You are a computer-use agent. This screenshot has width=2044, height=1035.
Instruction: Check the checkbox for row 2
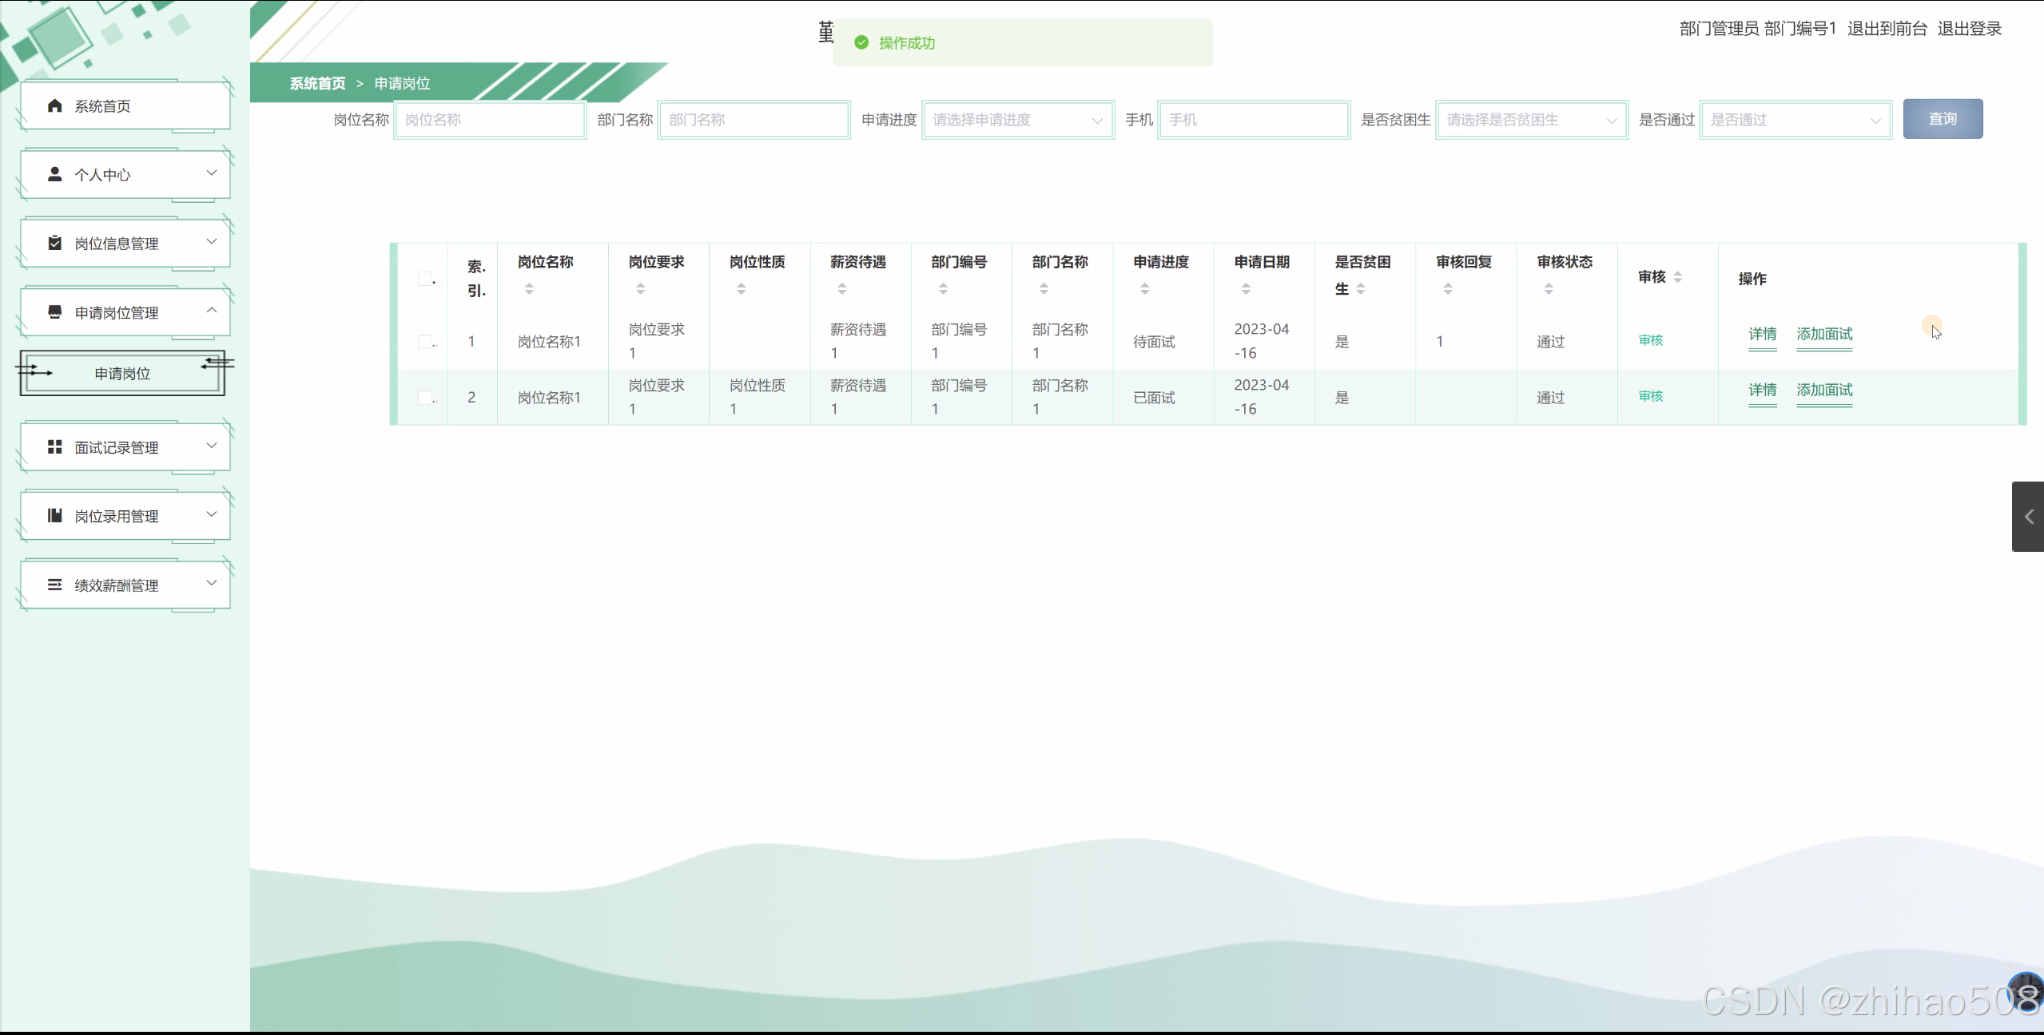tap(425, 398)
